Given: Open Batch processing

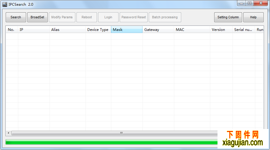Looking at the screenshot, I should coord(165,17).
